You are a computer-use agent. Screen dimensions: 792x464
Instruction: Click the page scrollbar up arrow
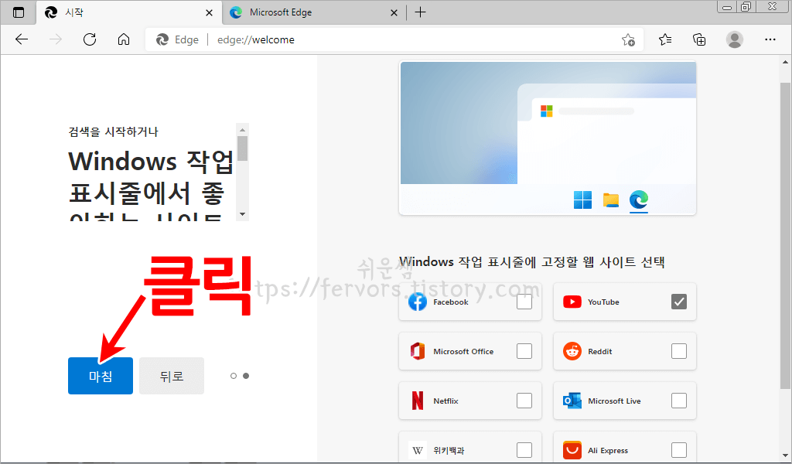point(786,62)
